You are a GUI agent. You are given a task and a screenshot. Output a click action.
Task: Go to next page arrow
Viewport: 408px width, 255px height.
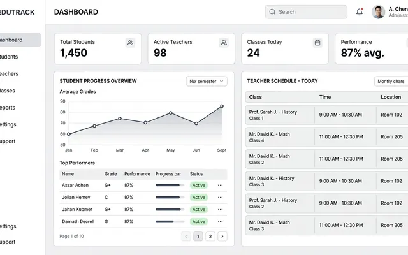[x=222, y=237]
